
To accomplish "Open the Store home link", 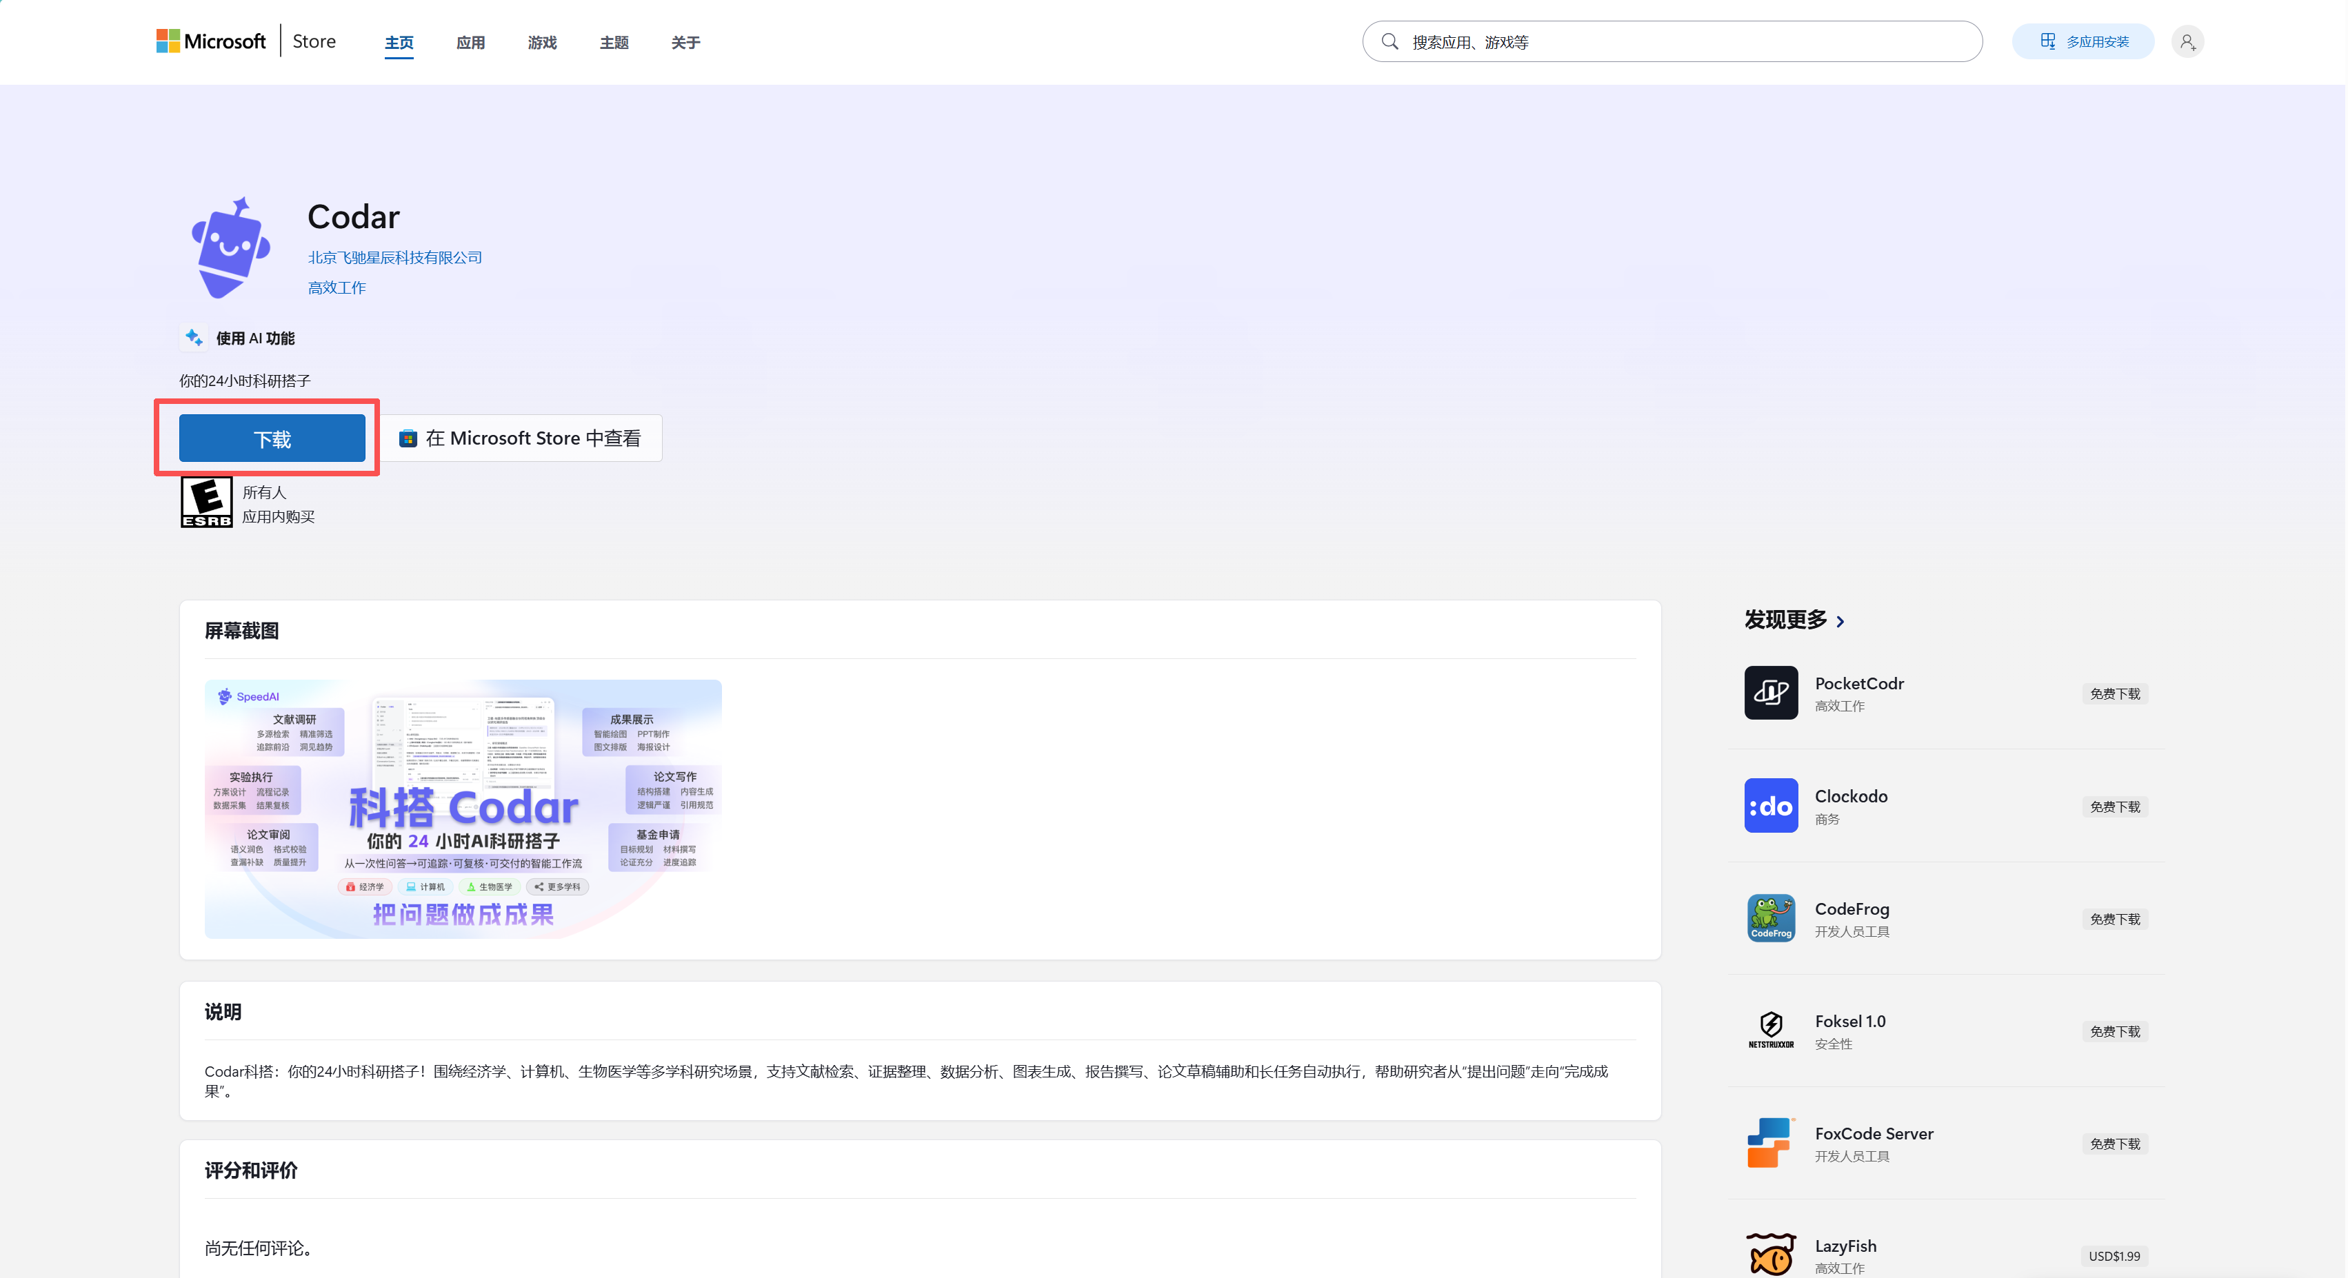I will [x=314, y=41].
